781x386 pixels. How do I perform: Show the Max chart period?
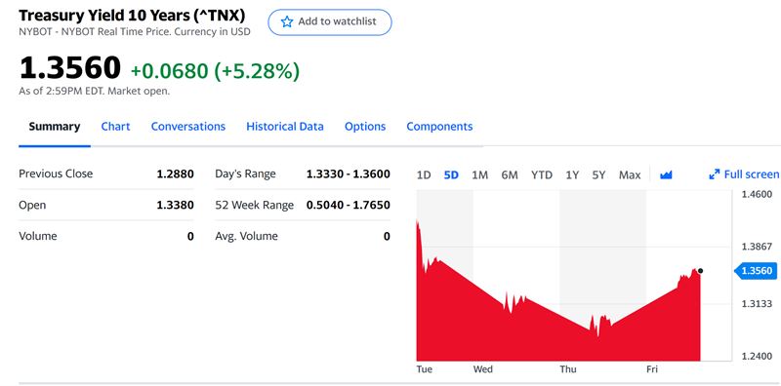tap(630, 175)
